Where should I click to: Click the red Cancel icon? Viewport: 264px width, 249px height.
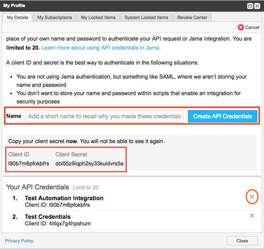pos(240,27)
